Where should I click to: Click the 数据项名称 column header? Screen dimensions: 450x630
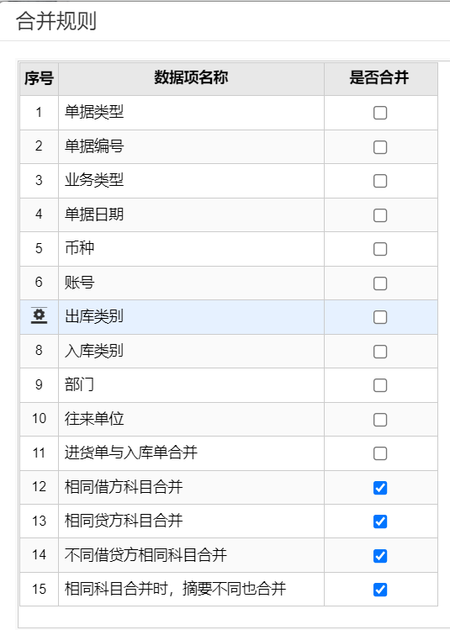[x=191, y=79]
